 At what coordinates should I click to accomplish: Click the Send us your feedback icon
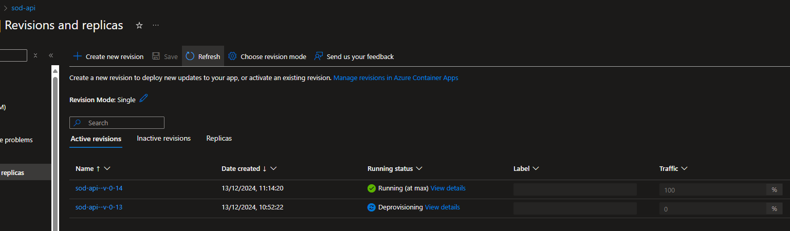319,56
